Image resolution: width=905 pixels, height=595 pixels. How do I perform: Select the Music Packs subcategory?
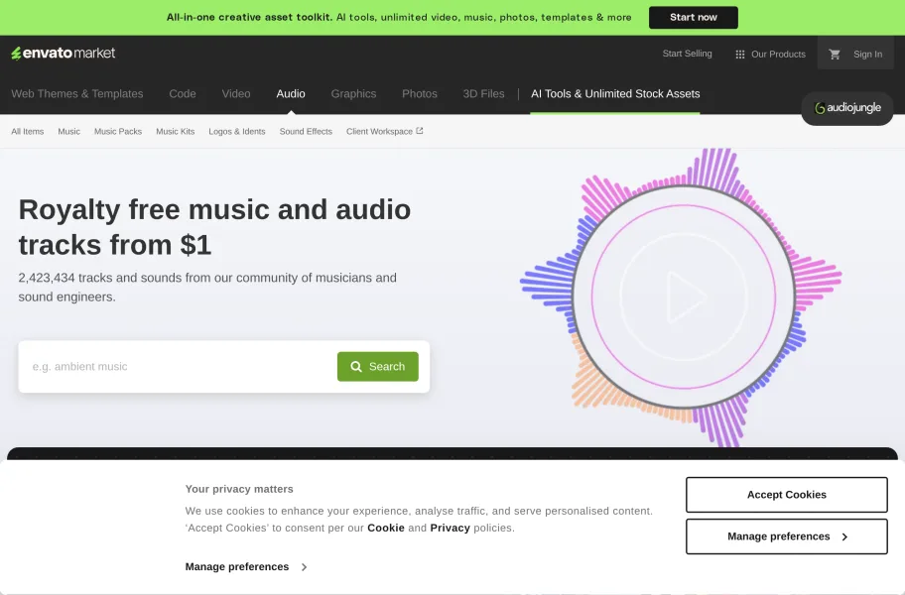click(118, 132)
